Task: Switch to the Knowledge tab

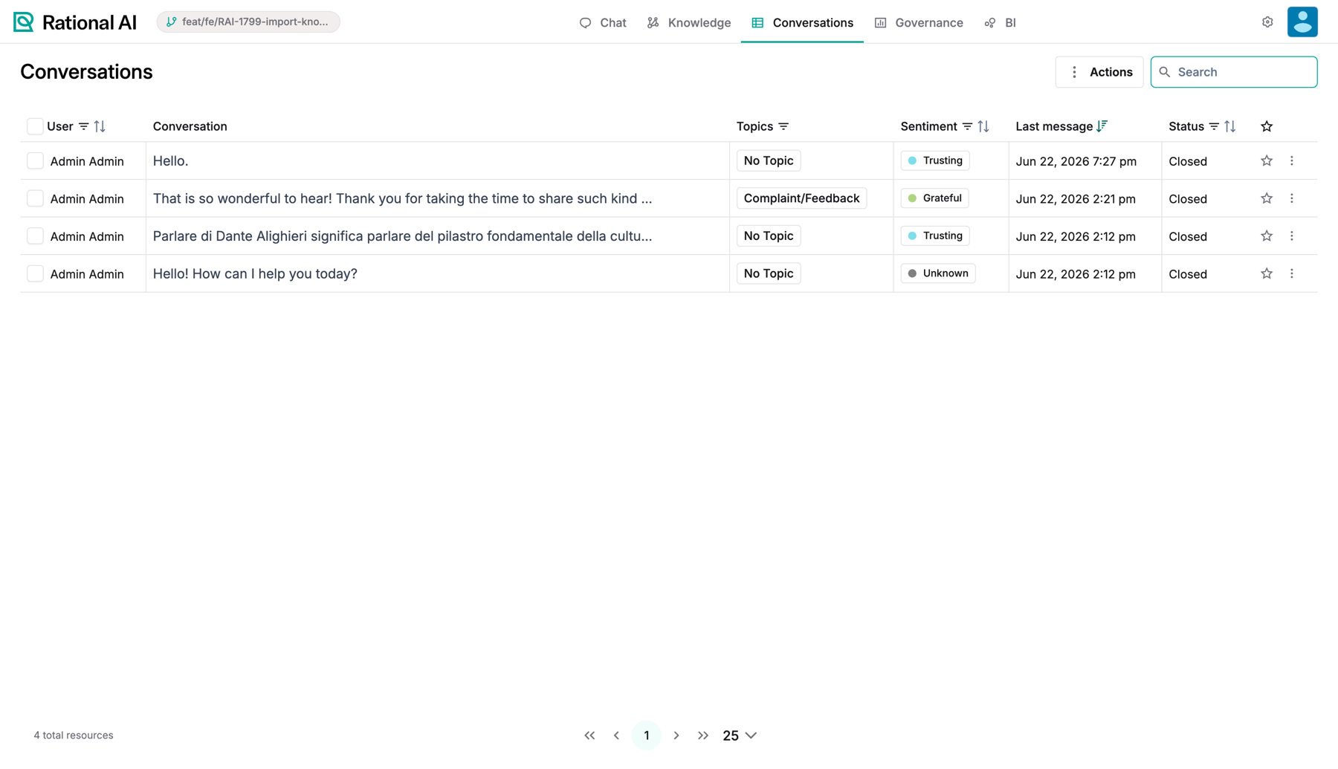Action: [689, 22]
